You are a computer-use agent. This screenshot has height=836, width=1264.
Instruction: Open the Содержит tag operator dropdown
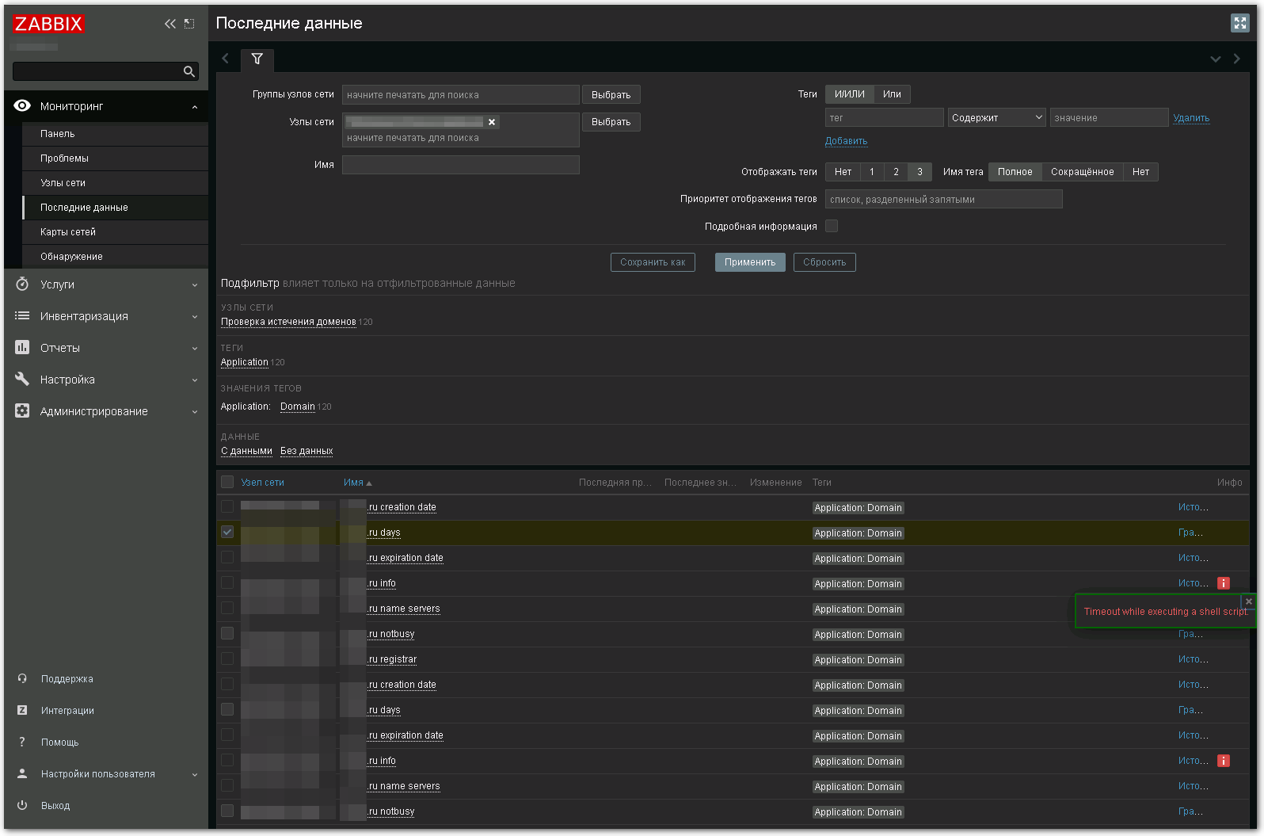click(996, 118)
